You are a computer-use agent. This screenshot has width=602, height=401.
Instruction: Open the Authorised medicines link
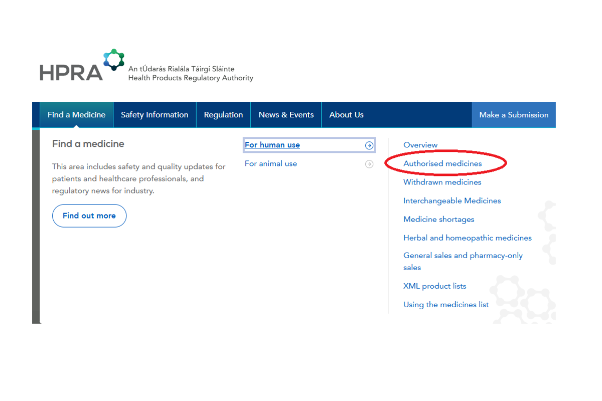[x=442, y=164]
